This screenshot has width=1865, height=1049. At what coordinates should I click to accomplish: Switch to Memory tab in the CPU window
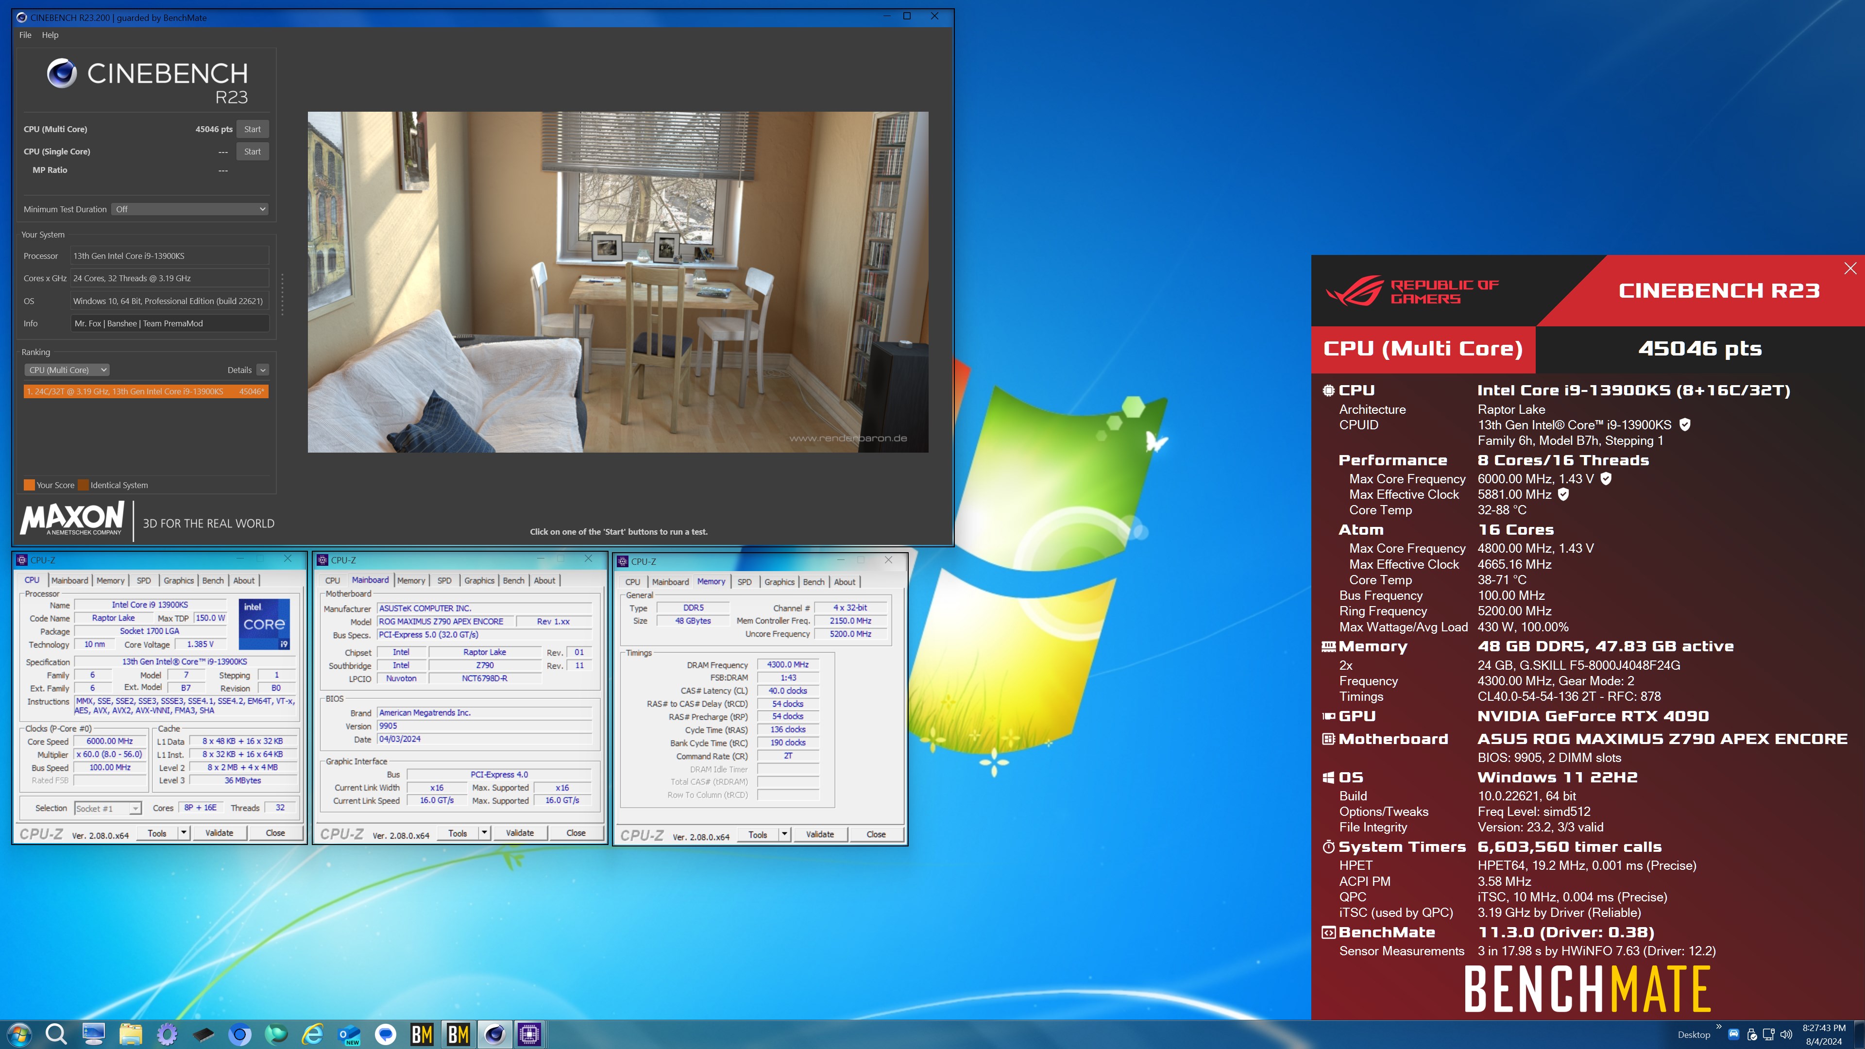(110, 581)
